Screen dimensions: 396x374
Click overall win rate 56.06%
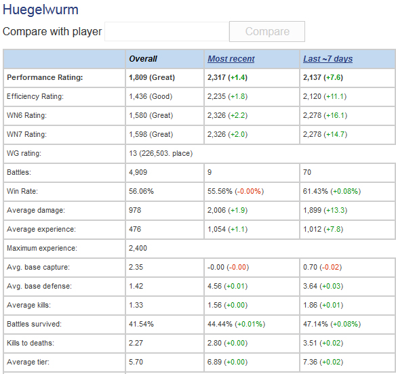pos(141,191)
